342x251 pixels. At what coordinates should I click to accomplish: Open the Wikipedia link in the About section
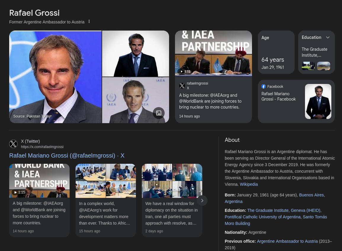[x=249, y=184]
